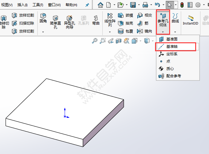Expand the Options gear dropdown arrow
This screenshot has width=209, height=154.
tap(204, 5)
